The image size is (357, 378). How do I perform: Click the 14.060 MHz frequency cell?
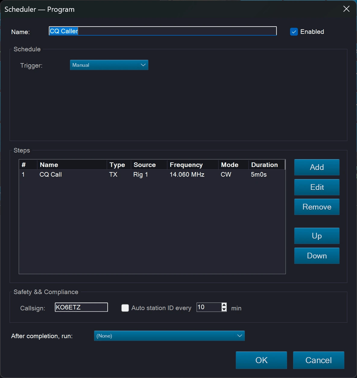coord(187,175)
